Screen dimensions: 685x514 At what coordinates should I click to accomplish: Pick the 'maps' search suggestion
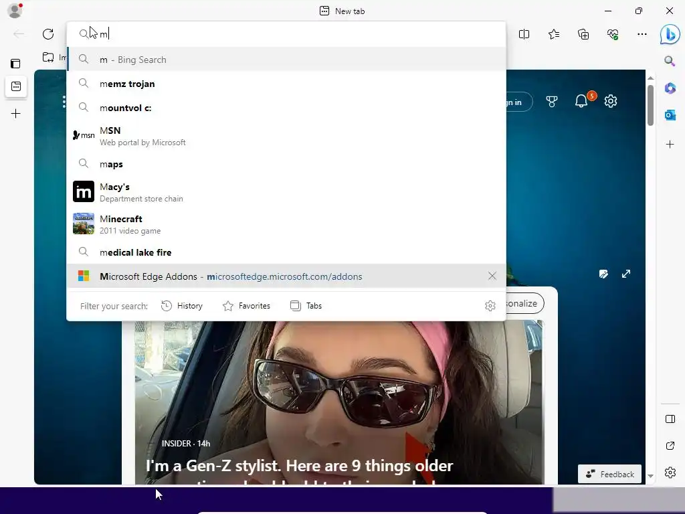tap(286, 164)
